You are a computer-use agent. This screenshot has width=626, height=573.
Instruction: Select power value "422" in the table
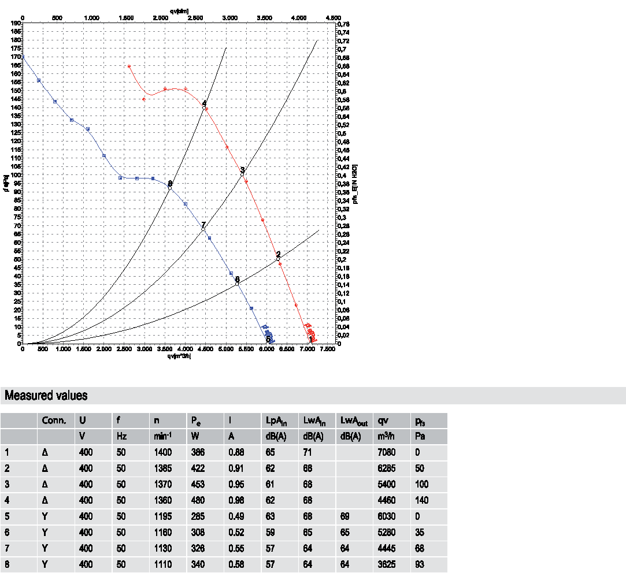pyautogui.click(x=198, y=468)
